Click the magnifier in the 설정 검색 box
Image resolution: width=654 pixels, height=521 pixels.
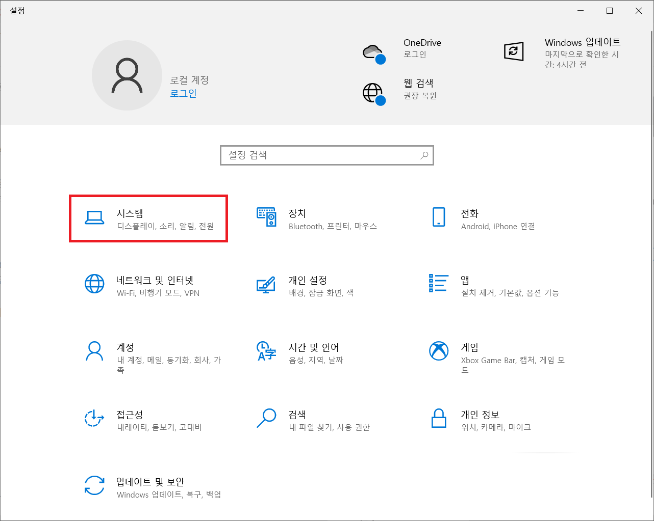(424, 155)
